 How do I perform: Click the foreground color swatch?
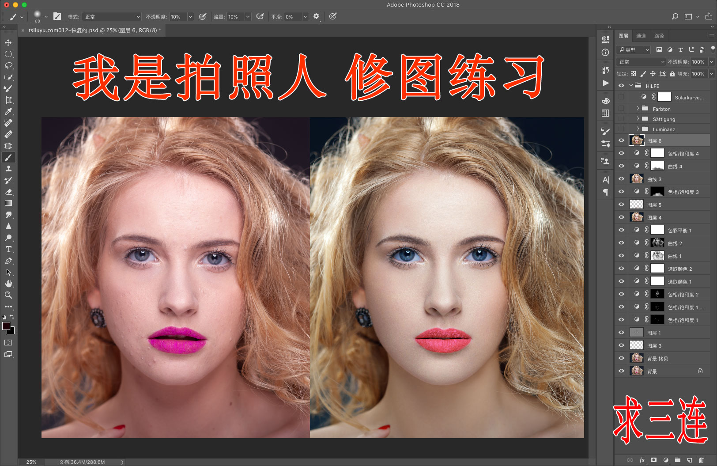(6, 326)
